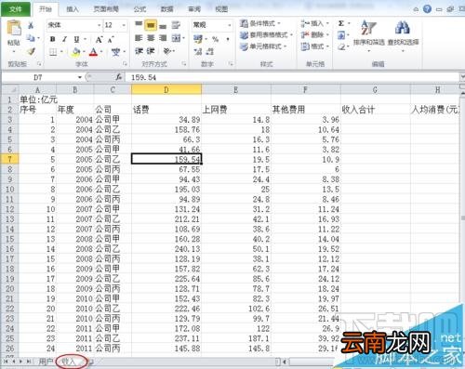Click the Insert Function fx icon
The width and height of the screenshot is (465, 369).
click(118, 77)
